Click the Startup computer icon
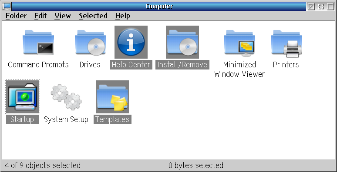 [x=23, y=97]
